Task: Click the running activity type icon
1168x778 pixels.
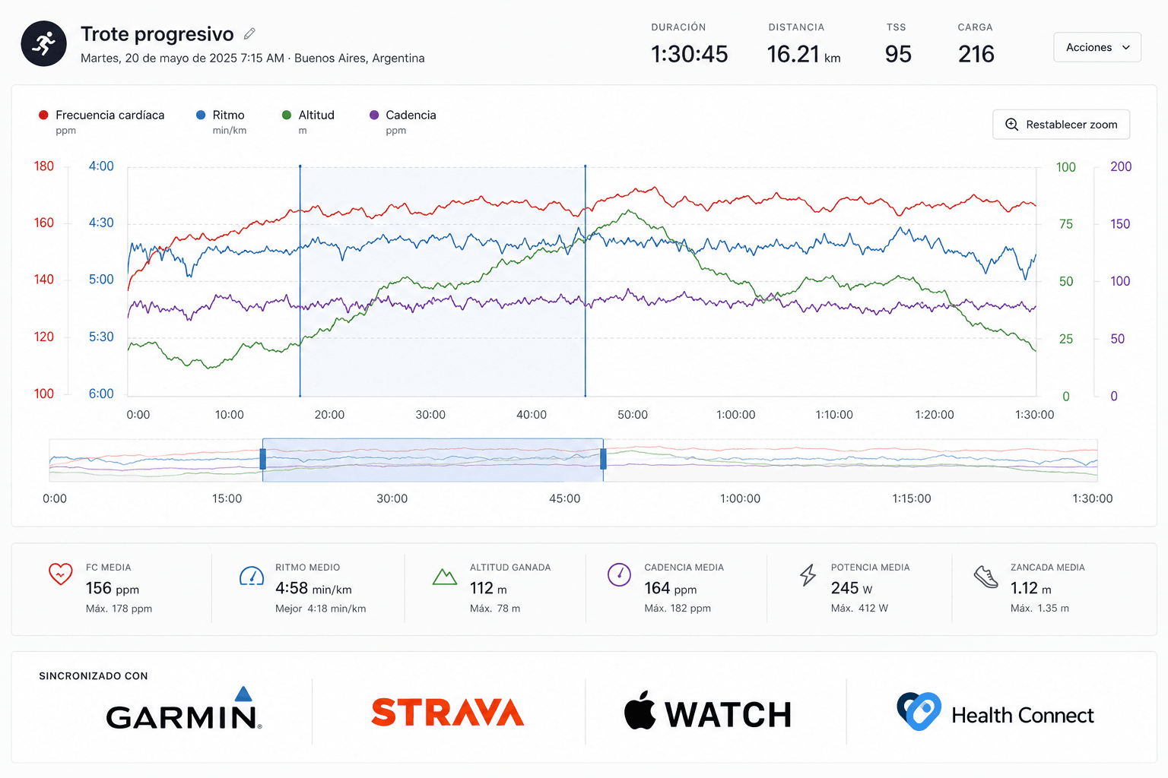Action: coord(44,43)
